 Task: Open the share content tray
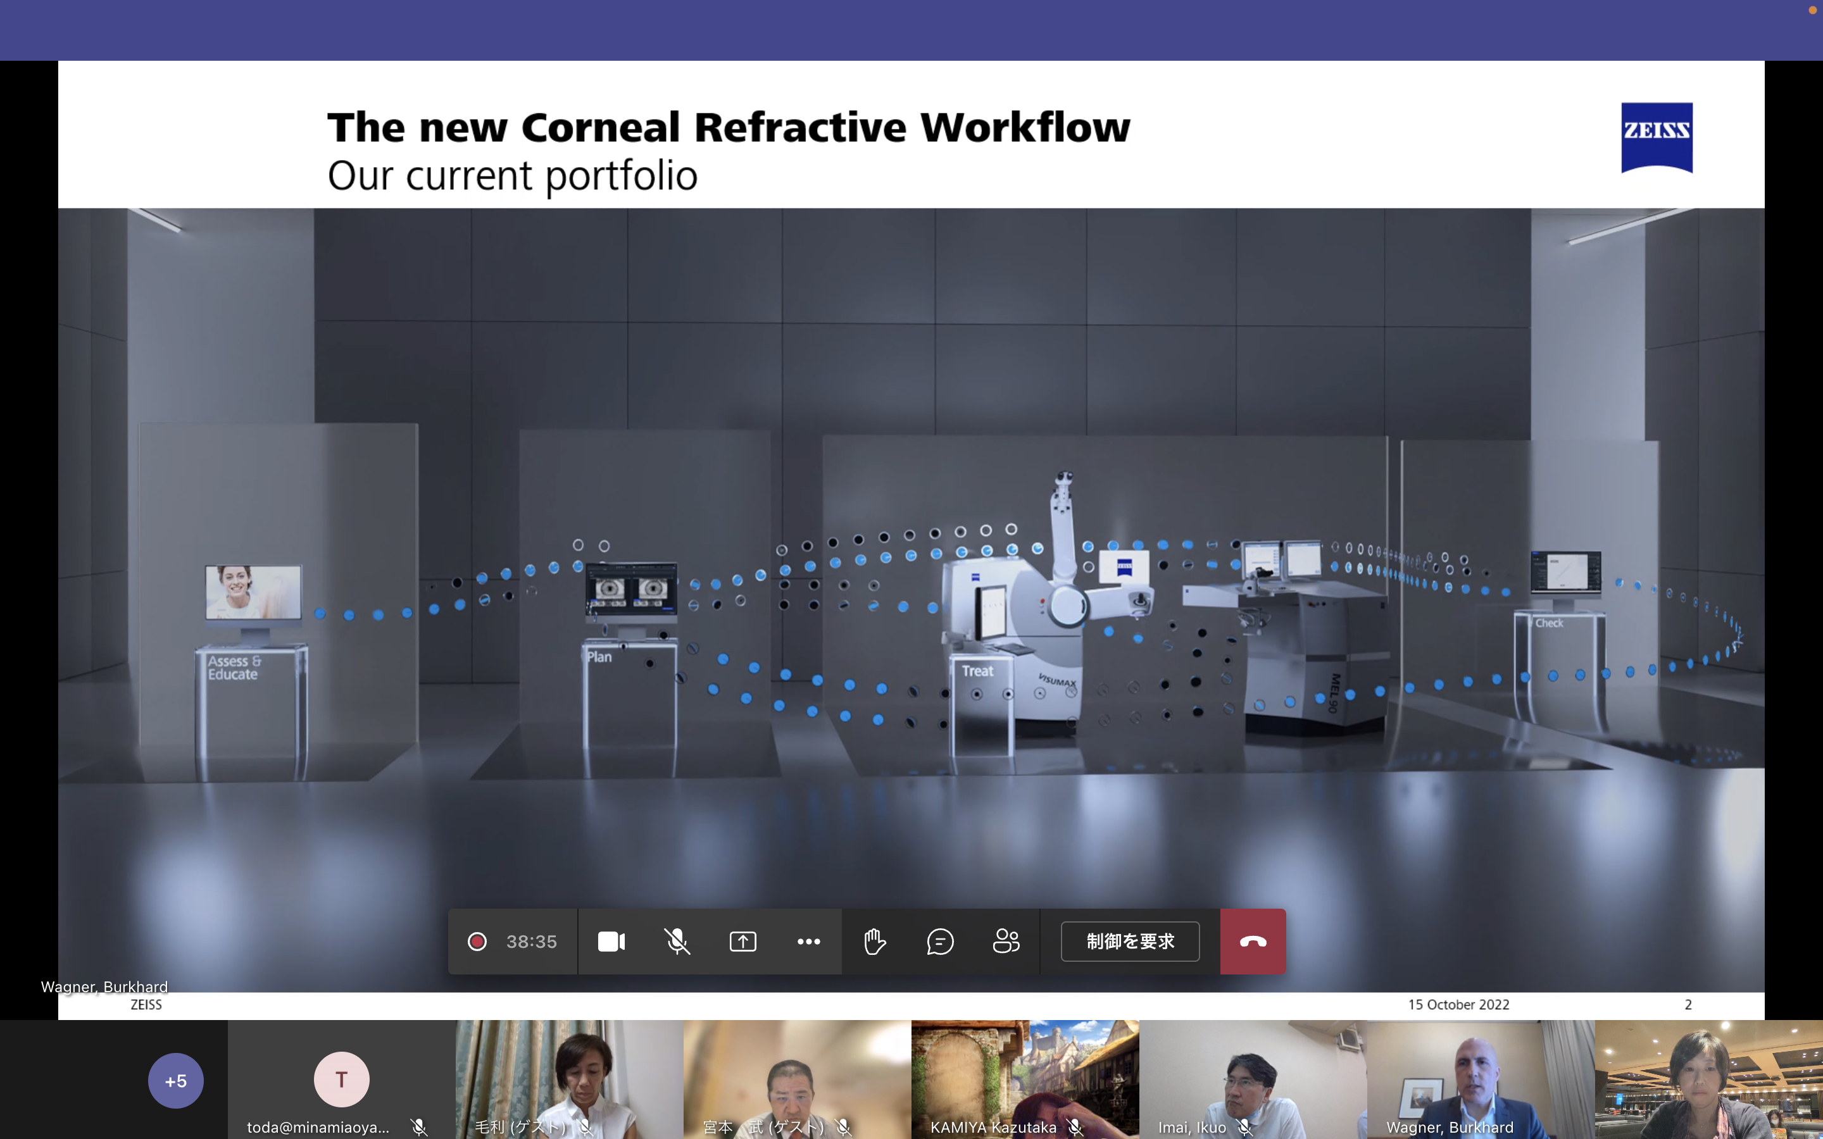(x=742, y=942)
